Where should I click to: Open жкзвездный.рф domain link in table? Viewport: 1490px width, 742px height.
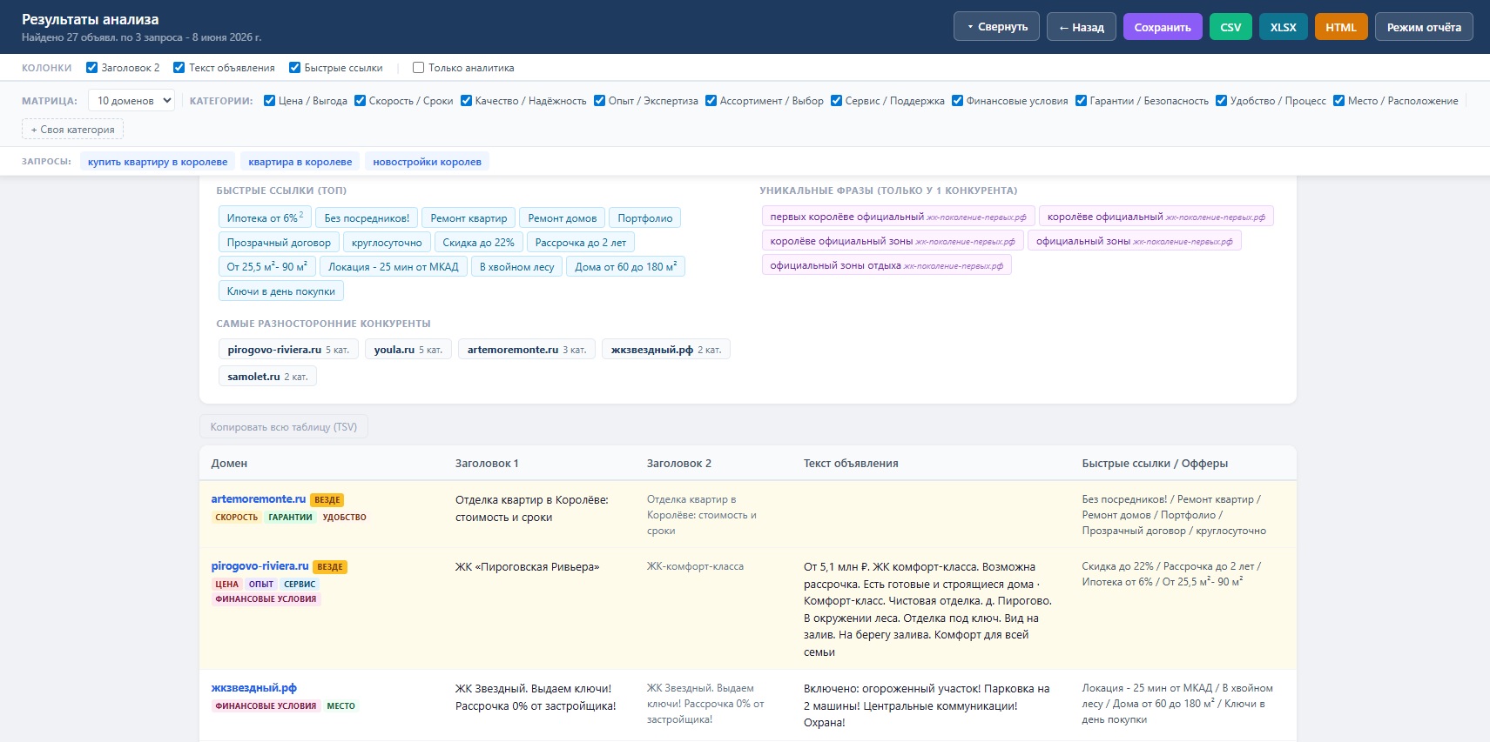254,688
